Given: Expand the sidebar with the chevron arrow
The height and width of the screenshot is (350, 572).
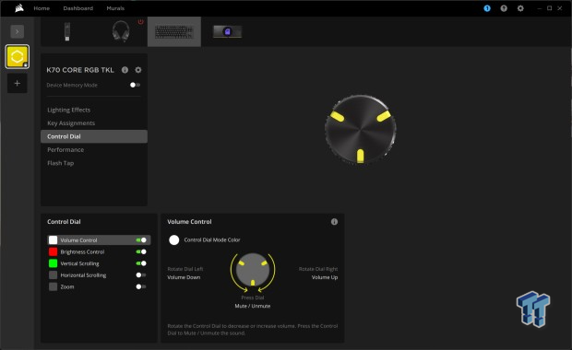Looking at the screenshot, I should tap(18, 31).
